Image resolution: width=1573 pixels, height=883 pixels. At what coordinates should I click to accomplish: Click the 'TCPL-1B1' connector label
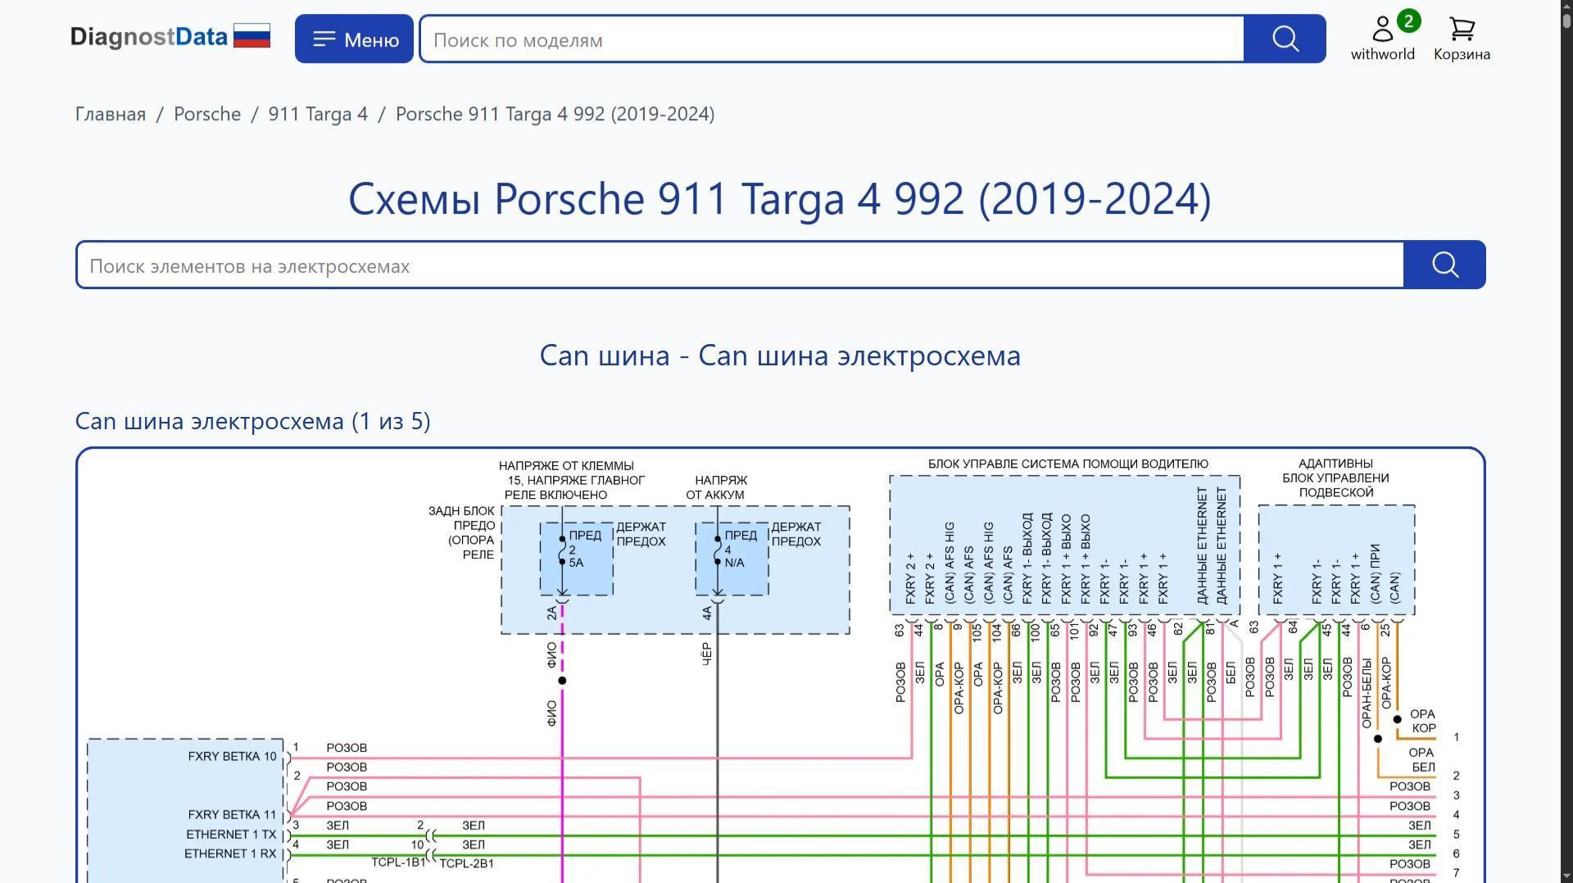click(398, 863)
